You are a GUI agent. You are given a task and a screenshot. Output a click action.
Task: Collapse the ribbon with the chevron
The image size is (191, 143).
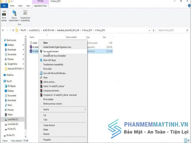point(186,6)
